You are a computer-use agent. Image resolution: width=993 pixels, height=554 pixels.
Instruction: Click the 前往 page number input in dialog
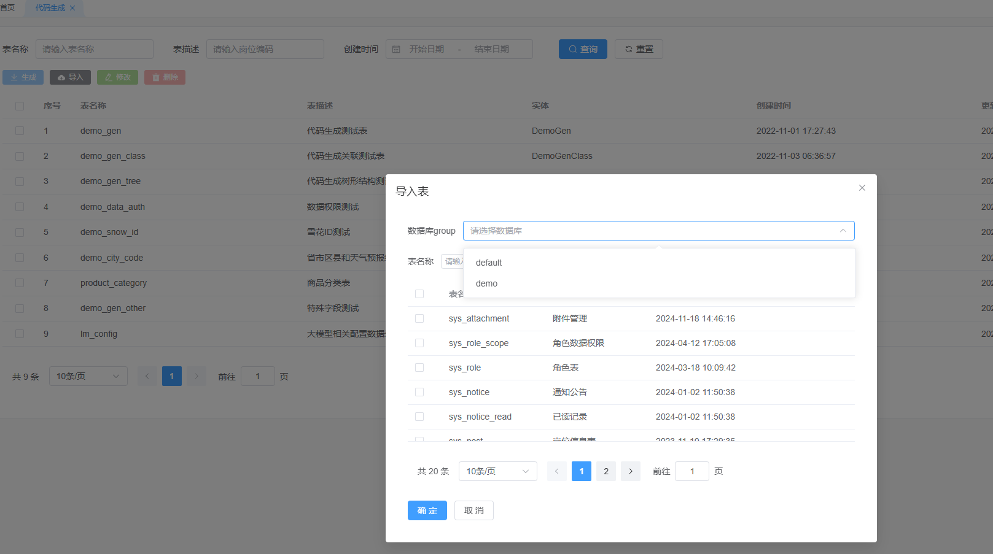(691, 471)
